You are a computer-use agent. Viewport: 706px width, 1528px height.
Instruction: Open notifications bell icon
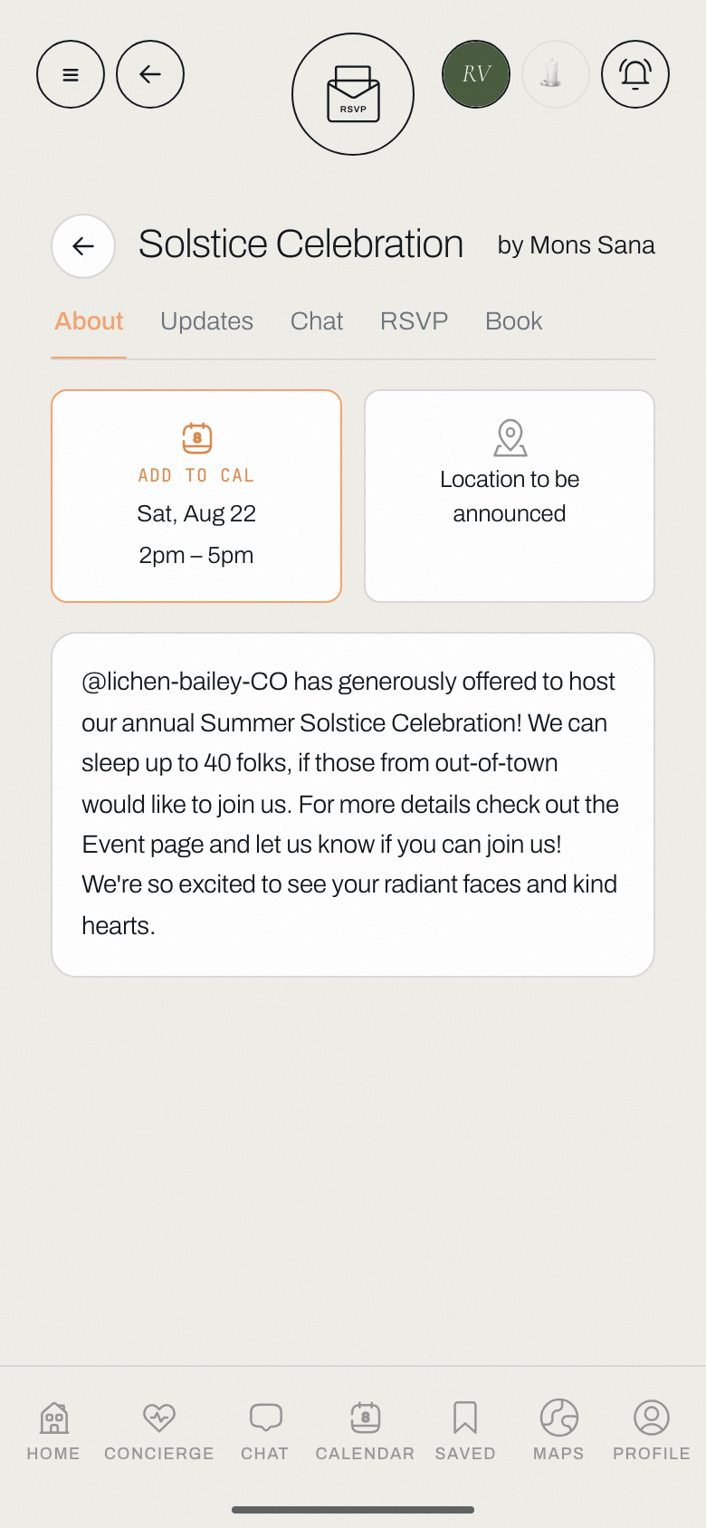(635, 74)
